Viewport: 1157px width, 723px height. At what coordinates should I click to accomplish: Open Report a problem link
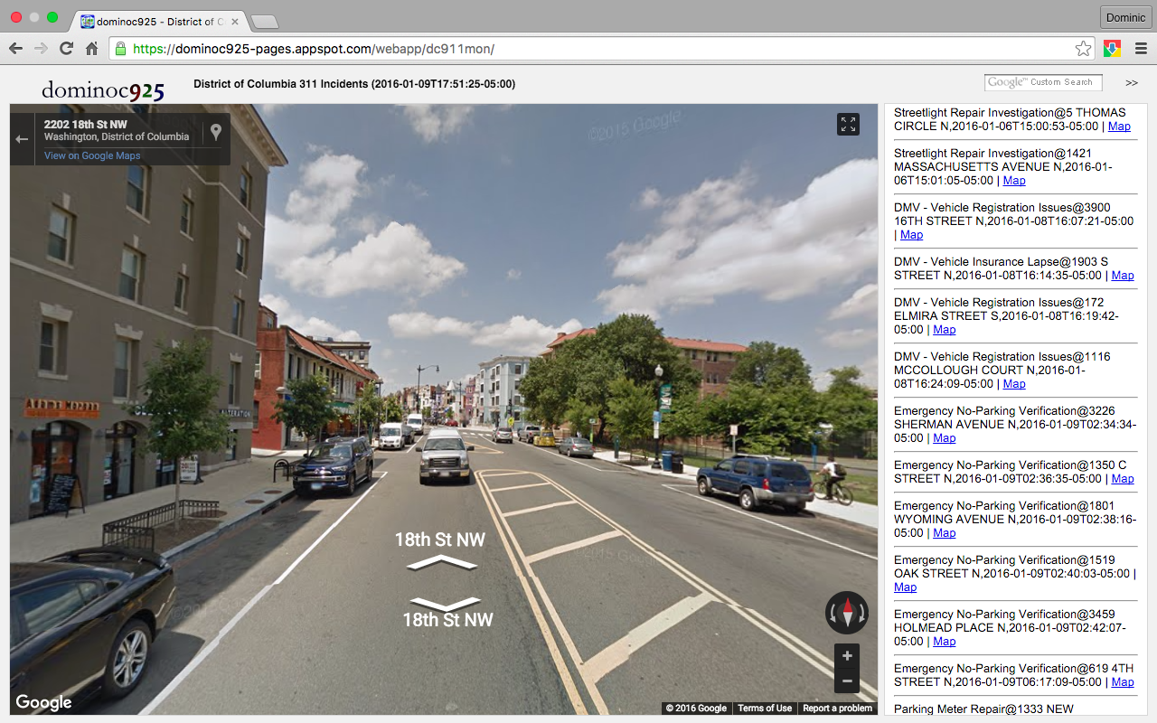coord(838,709)
